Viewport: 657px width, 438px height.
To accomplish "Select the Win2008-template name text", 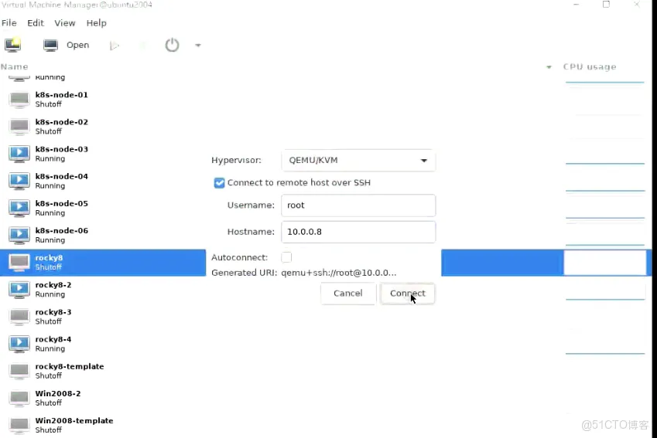I will click(x=74, y=421).
